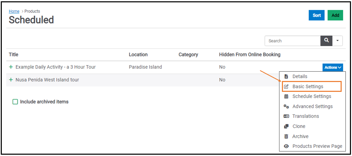Click the Schedule Settings calendar icon
Screen dimensions: 352x156
coord(286,96)
